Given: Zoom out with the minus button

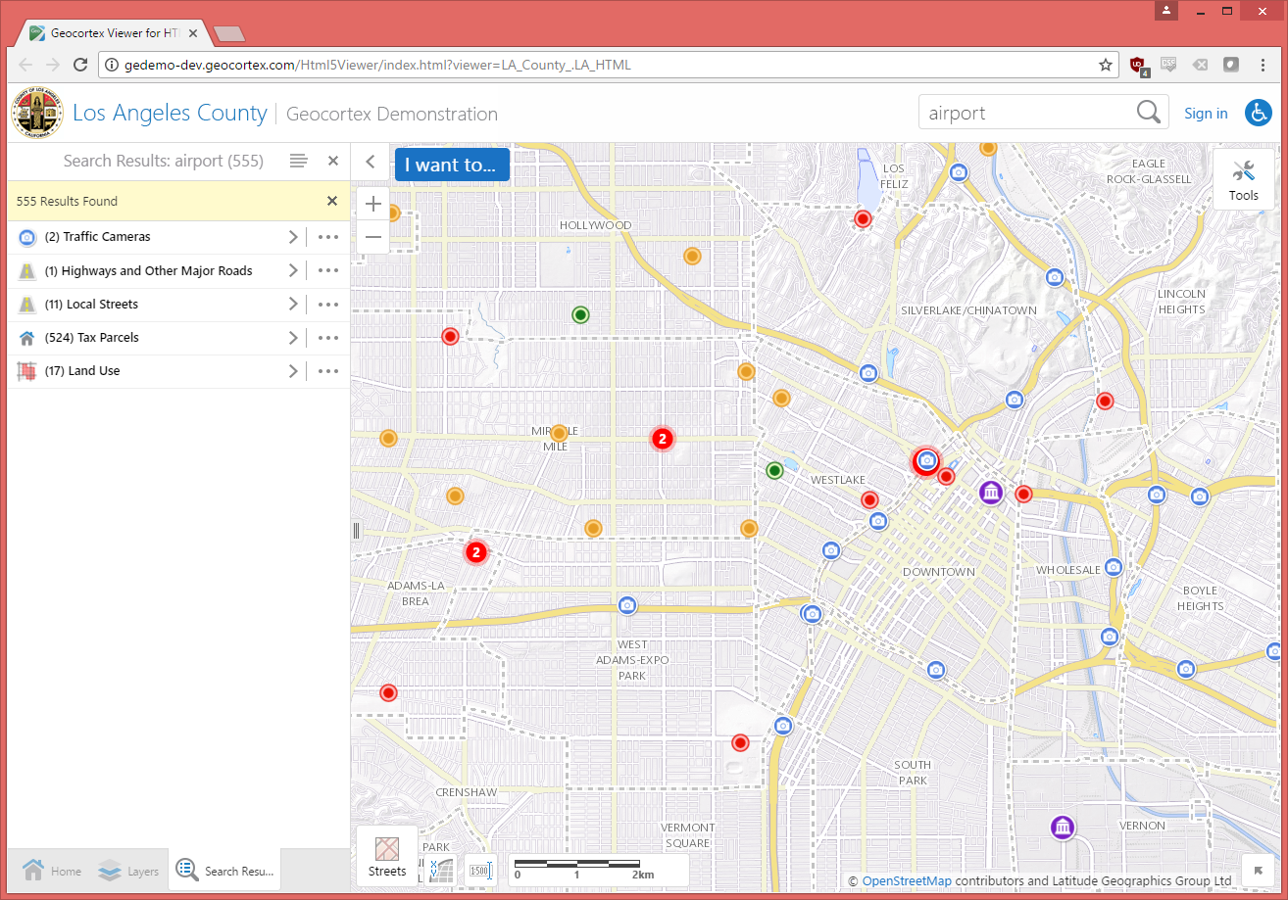Looking at the screenshot, I should [373, 237].
